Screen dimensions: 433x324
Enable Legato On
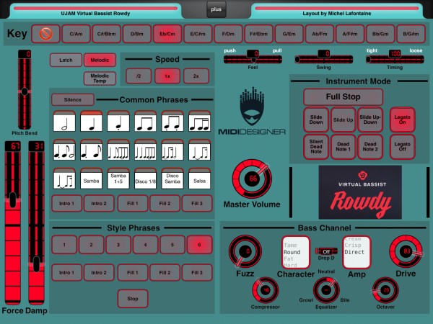click(403, 120)
